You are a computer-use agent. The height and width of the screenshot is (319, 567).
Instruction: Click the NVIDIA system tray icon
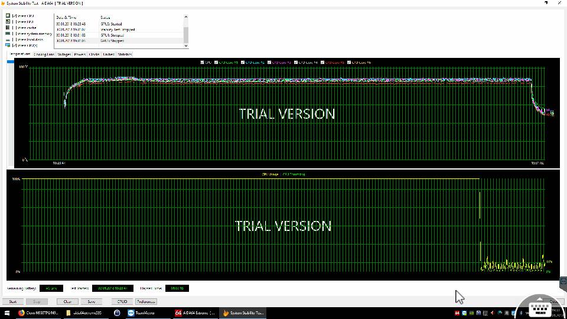coord(471,313)
